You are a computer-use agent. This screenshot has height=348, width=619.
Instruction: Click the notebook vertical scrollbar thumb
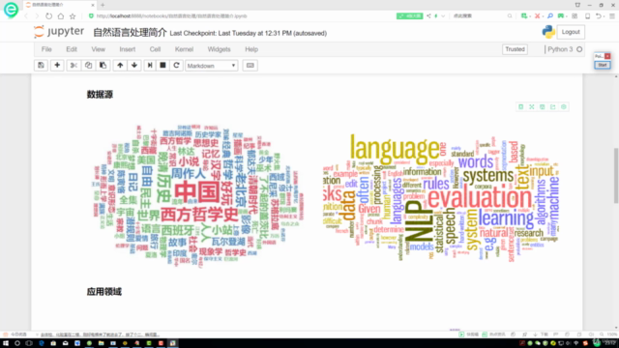[x=616, y=176]
